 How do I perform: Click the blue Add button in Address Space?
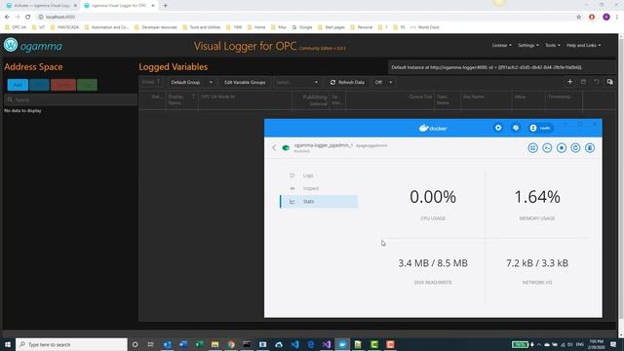[18, 85]
